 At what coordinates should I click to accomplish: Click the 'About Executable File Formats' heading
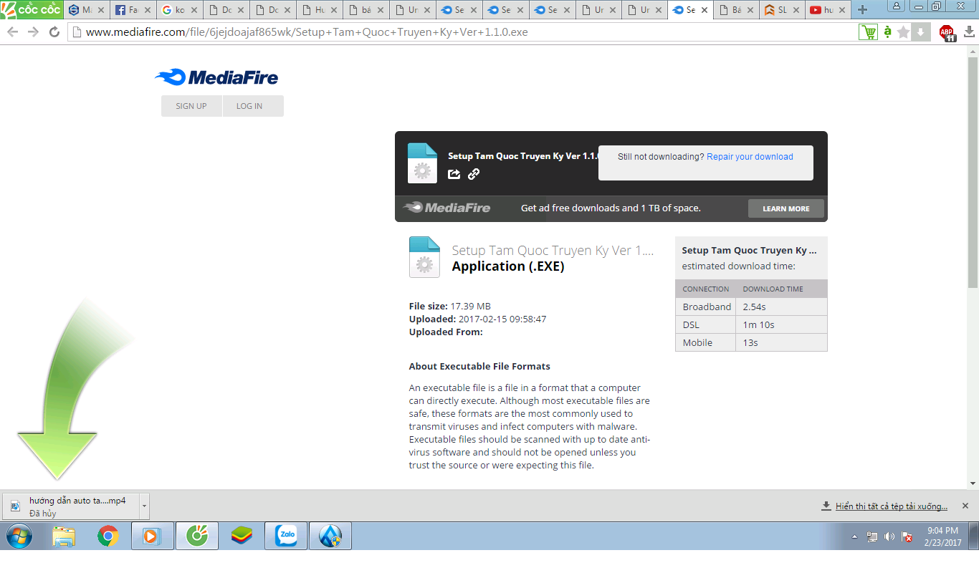[x=479, y=366]
